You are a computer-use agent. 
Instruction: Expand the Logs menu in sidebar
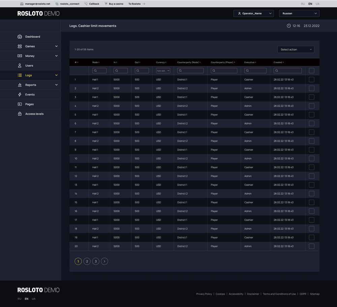[x=56, y=75]
